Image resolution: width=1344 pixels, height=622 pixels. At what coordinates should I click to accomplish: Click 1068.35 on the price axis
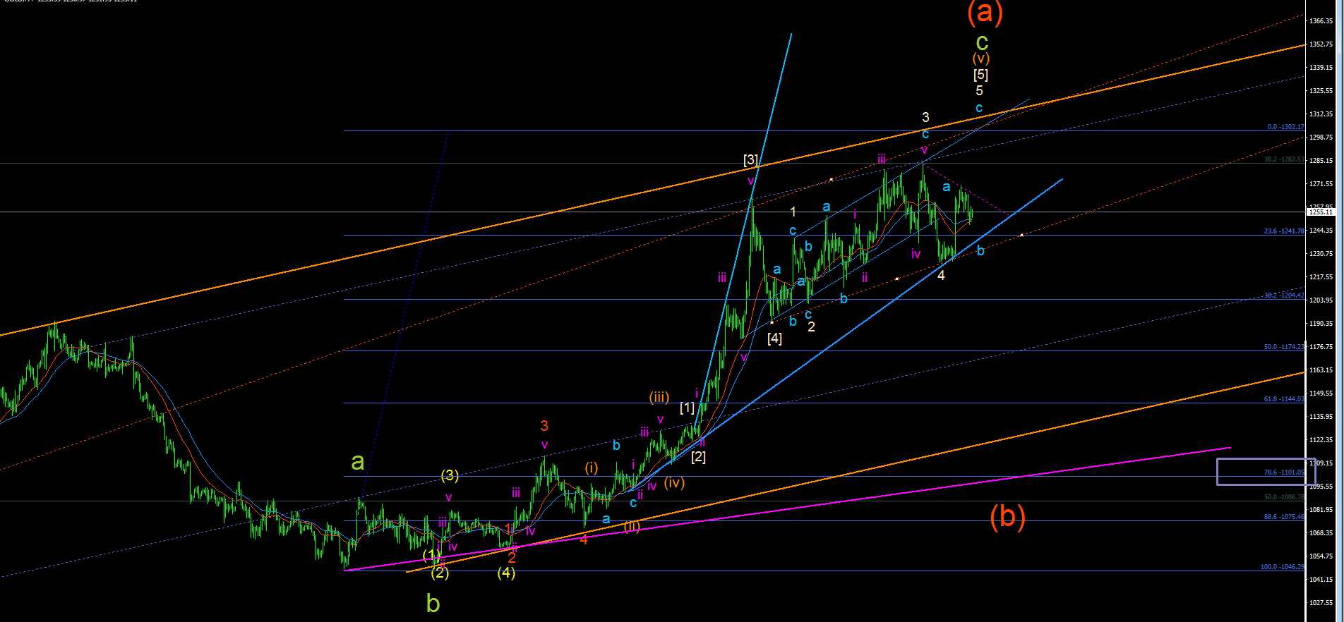click(x=1321, y=533)
